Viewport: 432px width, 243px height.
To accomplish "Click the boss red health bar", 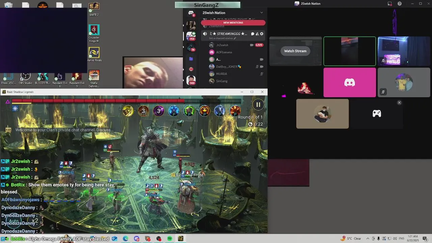I will click(x=126, y=101).
